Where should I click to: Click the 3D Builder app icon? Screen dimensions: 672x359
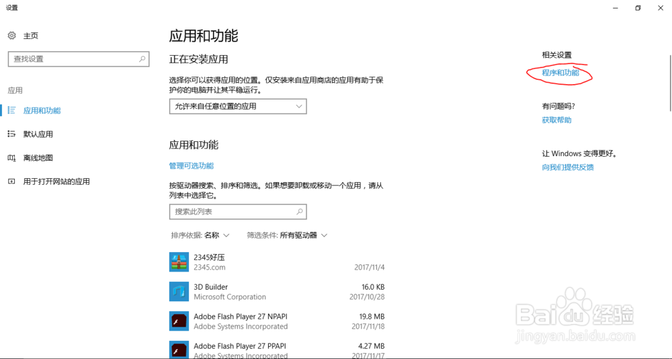pos(179,292)
